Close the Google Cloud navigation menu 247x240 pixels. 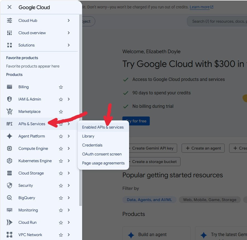[x=9, y=7]
